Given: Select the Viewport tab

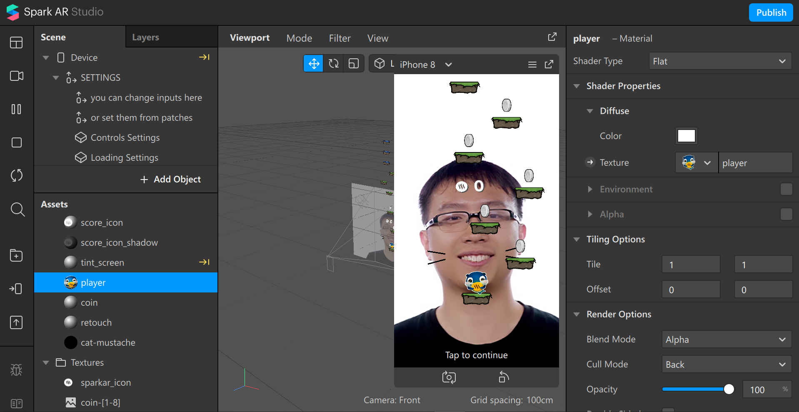Looking at the screenshot, I should 250,37.
